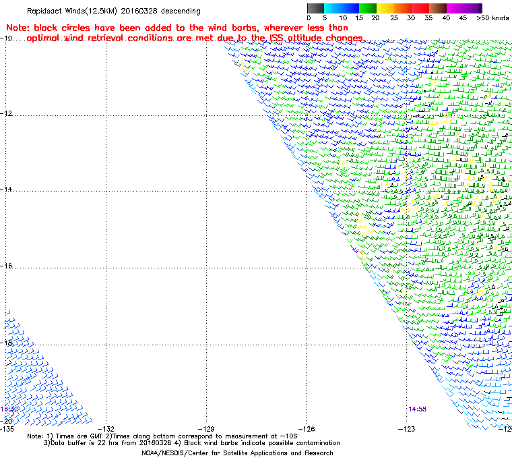
Task: Click the red note line starting 'Note: black circles'
Action: click(177, 28)
